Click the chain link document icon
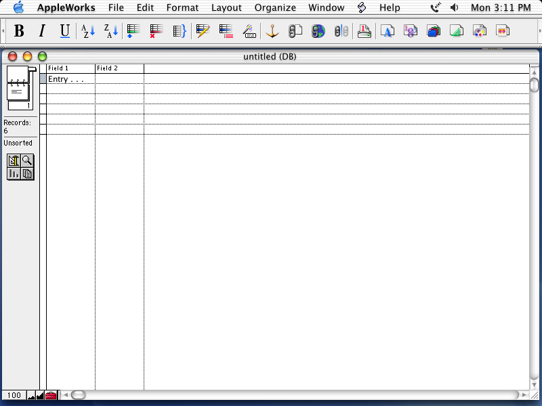This screenshot has width=542, height=406. [x=295, y=30]
